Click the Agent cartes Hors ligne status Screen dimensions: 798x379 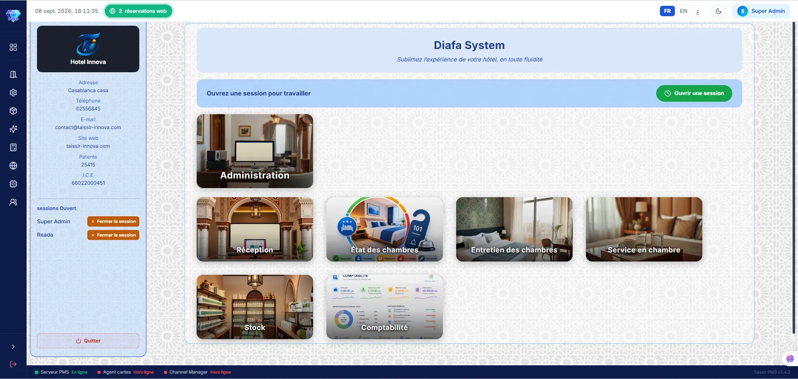click(x=126, y=372)
